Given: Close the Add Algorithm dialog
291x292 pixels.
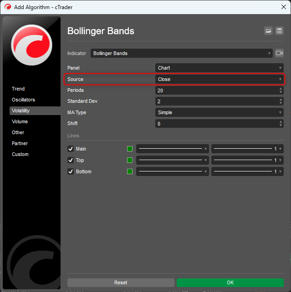Looking at the screenshot, I should pos(284,7).
